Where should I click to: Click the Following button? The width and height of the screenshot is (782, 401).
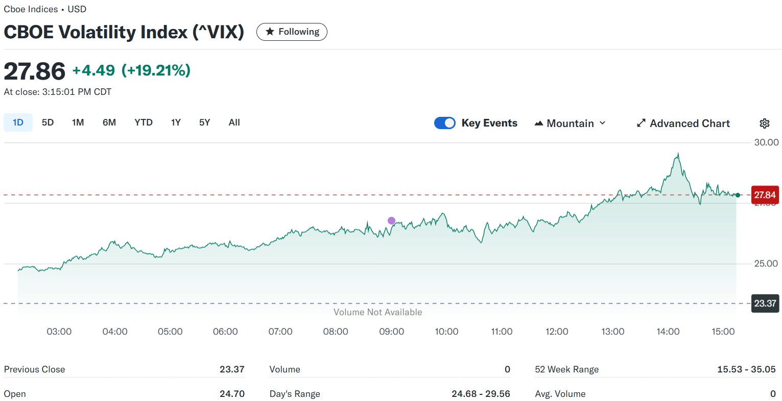(x=292, y=32)
